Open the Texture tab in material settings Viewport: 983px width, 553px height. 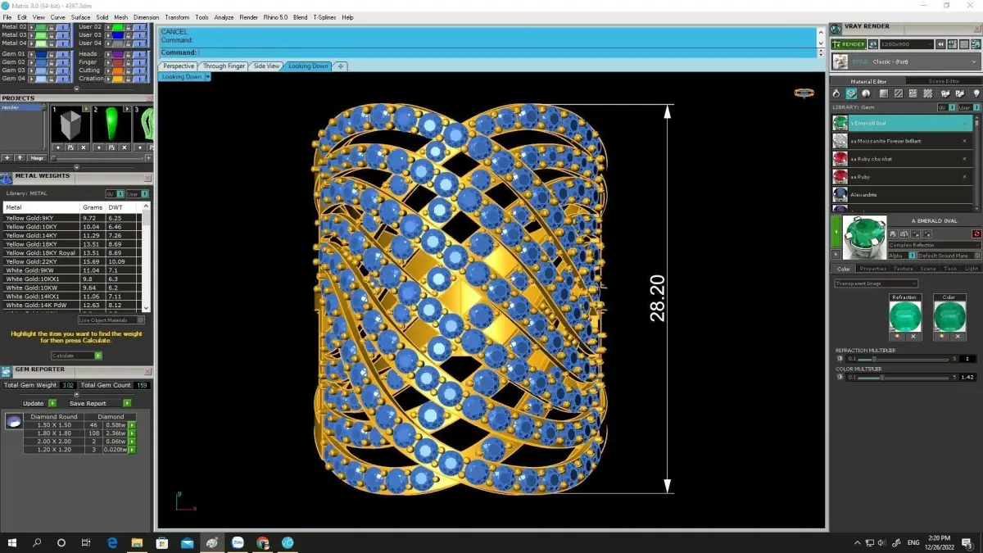(x=904, y=269)
